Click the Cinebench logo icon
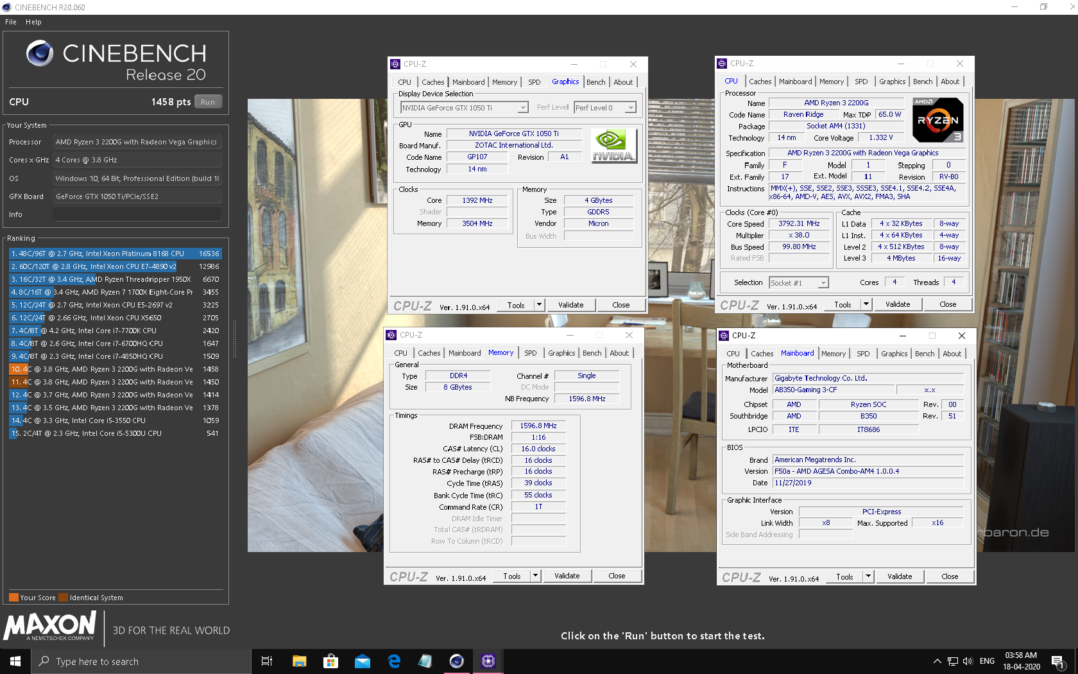 40,53
